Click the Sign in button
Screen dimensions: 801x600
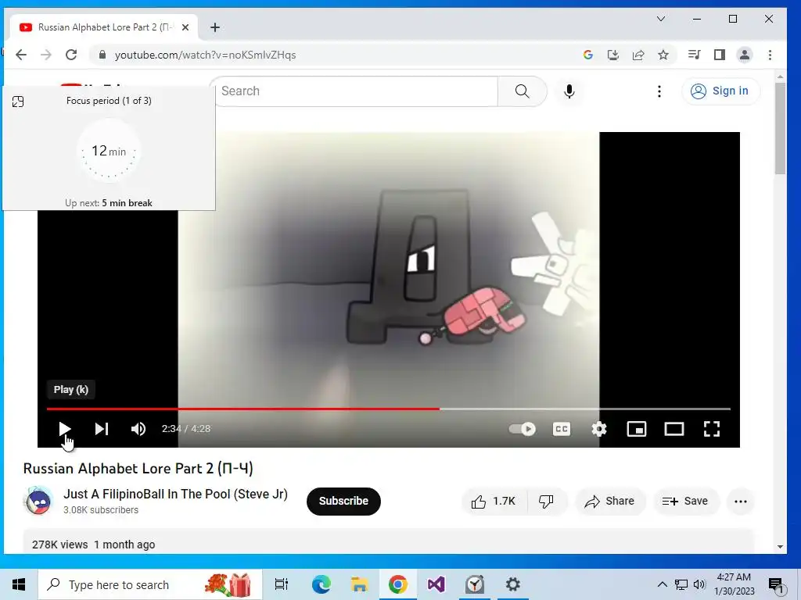point(720,91)
